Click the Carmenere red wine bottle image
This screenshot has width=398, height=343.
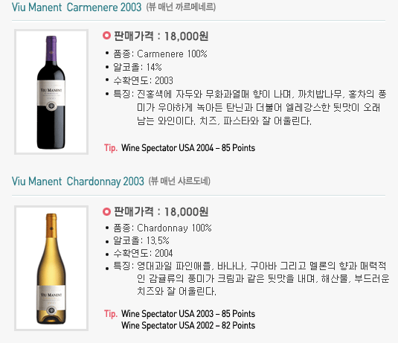(x=51, y=92)
